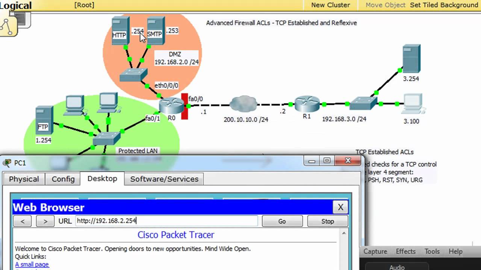Select the switch on the 192.168.3.0 network
Viewport: 481px width, 270px height.
[x=363, y=102]
